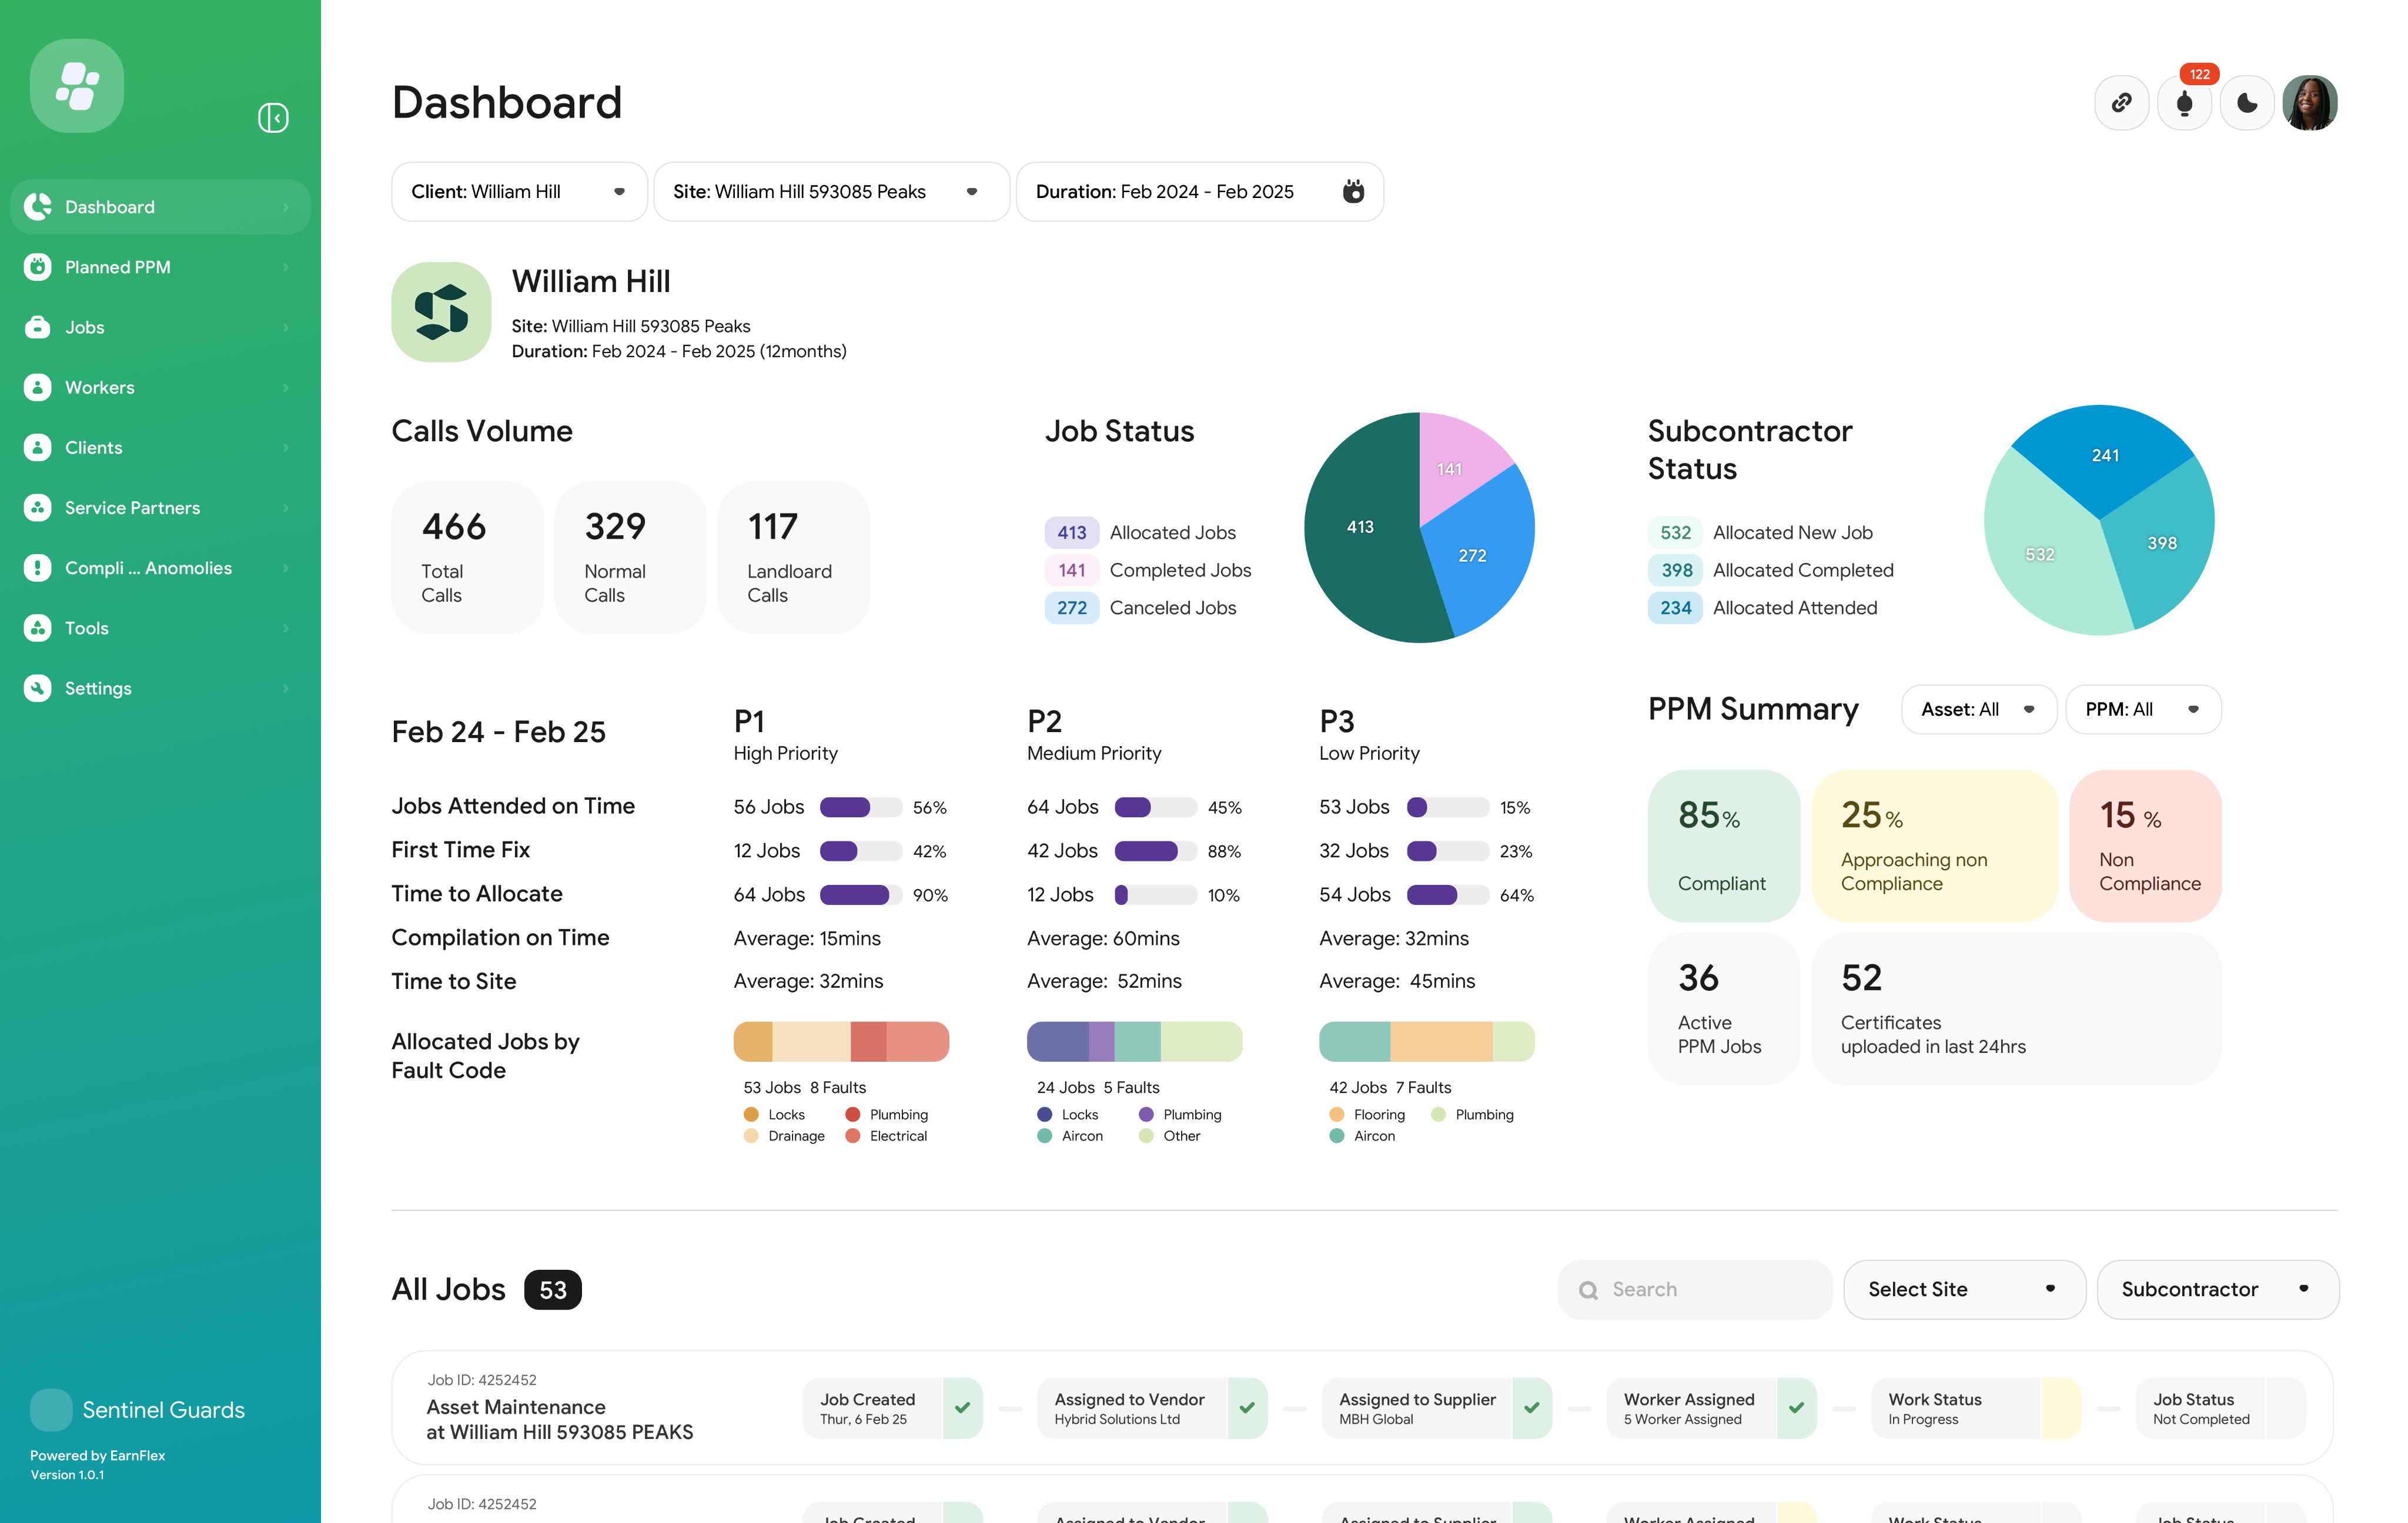Viewport: 2408px width, 1523px height.
Task: Click the Worker Assigned green checkmark
Action: pyautogui.click(x=1797, y=1408)
